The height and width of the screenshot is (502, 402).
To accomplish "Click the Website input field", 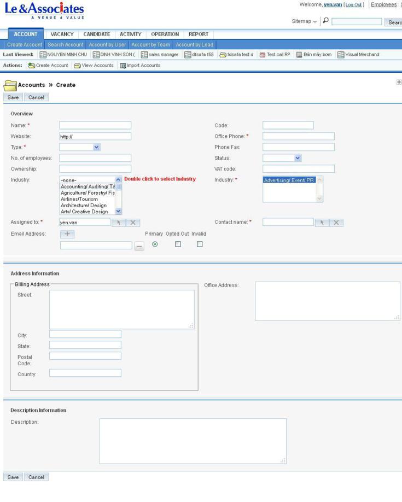I will [95, 136].
